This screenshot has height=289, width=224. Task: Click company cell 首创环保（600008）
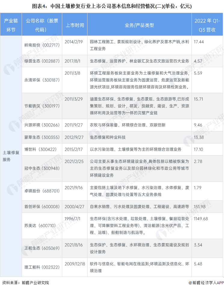(42, 207)
